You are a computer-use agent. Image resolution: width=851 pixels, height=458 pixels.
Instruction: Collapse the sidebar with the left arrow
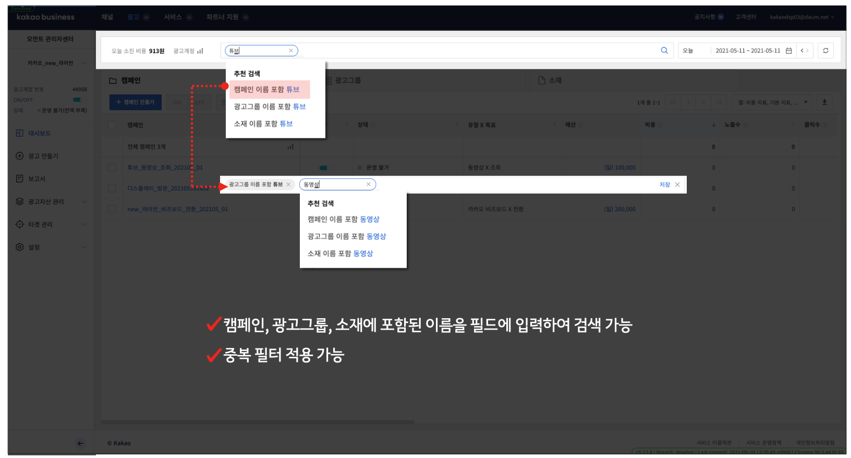coord(80,443)
